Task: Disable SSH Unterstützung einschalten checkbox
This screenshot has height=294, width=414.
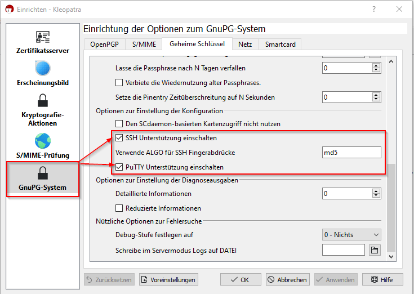Action: tap(119, 138)
